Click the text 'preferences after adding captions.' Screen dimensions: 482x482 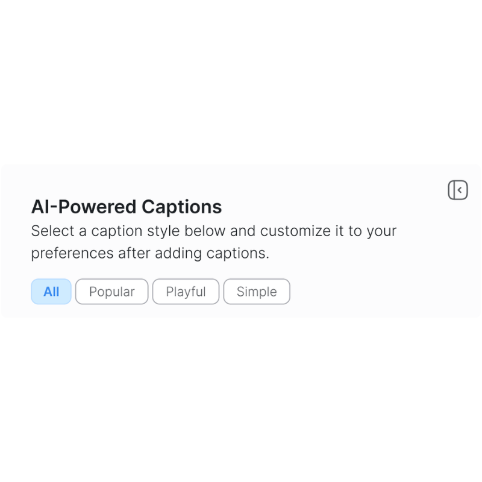pos(150,254)
